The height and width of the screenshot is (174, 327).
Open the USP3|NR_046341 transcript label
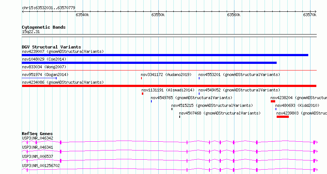tap(37, 147)
